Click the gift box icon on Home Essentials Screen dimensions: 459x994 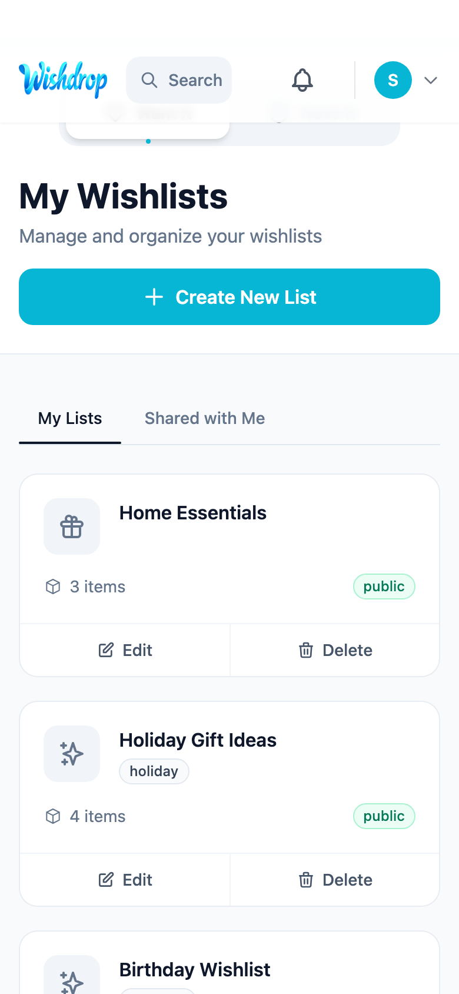(x=72, y=526)
